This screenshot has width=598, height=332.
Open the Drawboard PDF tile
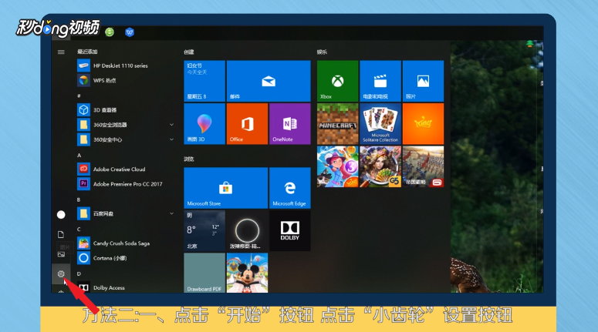tap(204, 273)
